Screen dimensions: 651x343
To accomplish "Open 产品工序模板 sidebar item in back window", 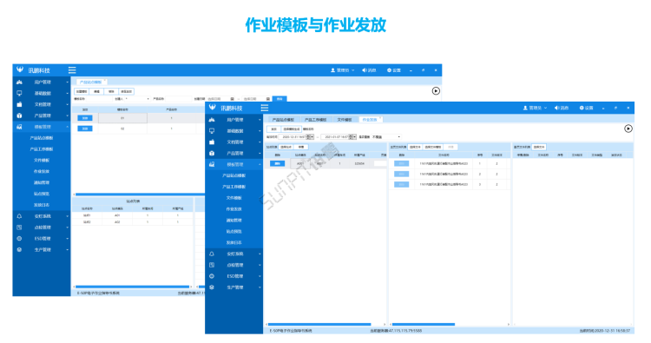I will tap(42, 149).
